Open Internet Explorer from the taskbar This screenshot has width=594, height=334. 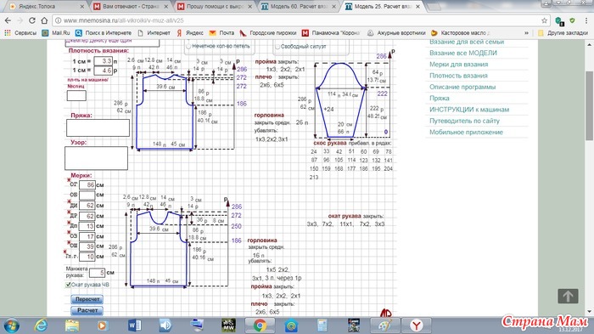click(x=42, y=326)
